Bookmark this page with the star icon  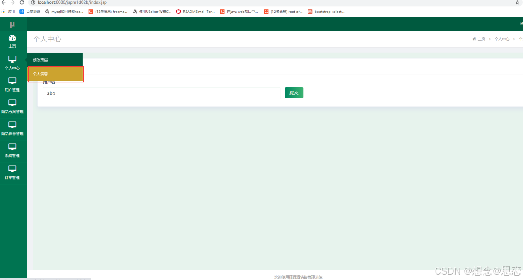pyautogui.click(x=517, y=2)
